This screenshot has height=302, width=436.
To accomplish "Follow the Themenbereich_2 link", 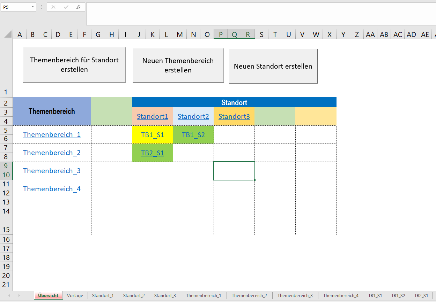I will [x=52, y=153].
